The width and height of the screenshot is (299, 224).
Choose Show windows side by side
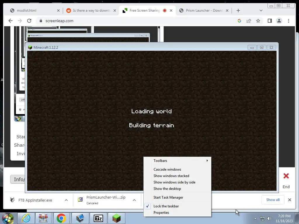click(x=177, y=182)
